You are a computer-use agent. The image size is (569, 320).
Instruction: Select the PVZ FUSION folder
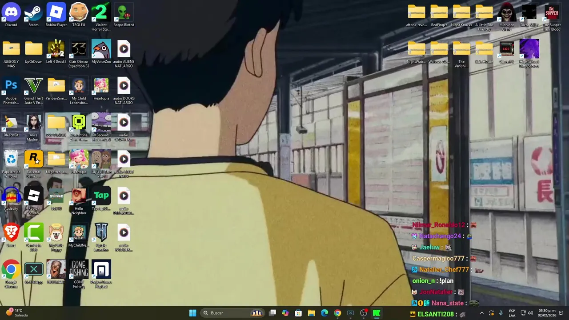point(56,126)
